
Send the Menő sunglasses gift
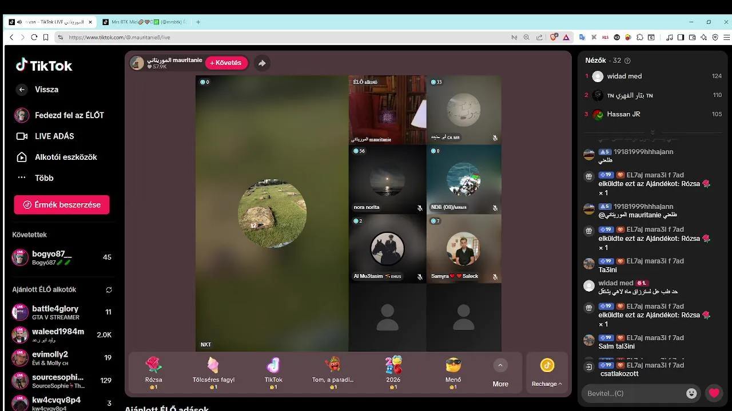click(453, 373)
